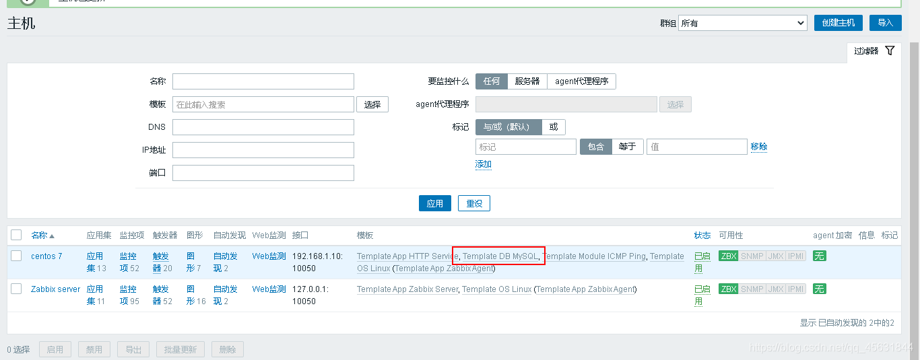
Task: Open Web监测 for centos 7
Action: coord(269,256)
